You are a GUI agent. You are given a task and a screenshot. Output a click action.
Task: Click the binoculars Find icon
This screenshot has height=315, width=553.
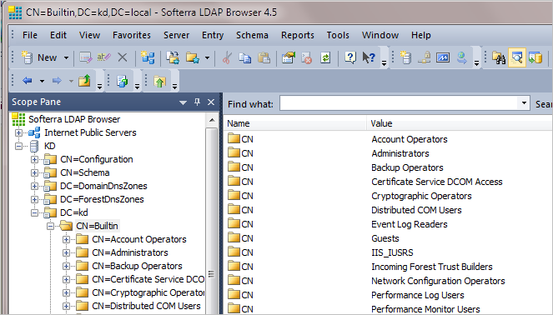499,57
